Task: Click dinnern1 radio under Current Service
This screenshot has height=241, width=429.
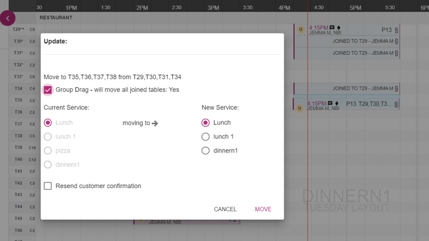Action: [47, 164]
